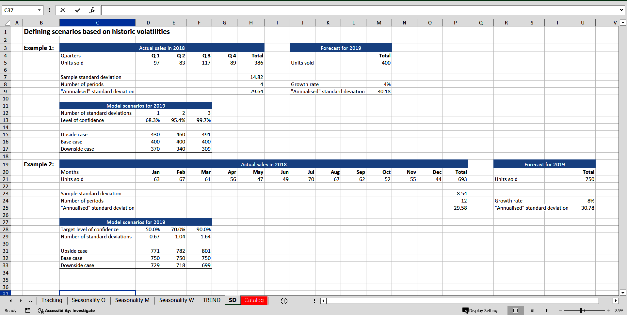The image size is (627, 315).
Task: Open the Seasonality M sheet tab
Action: 132,300
